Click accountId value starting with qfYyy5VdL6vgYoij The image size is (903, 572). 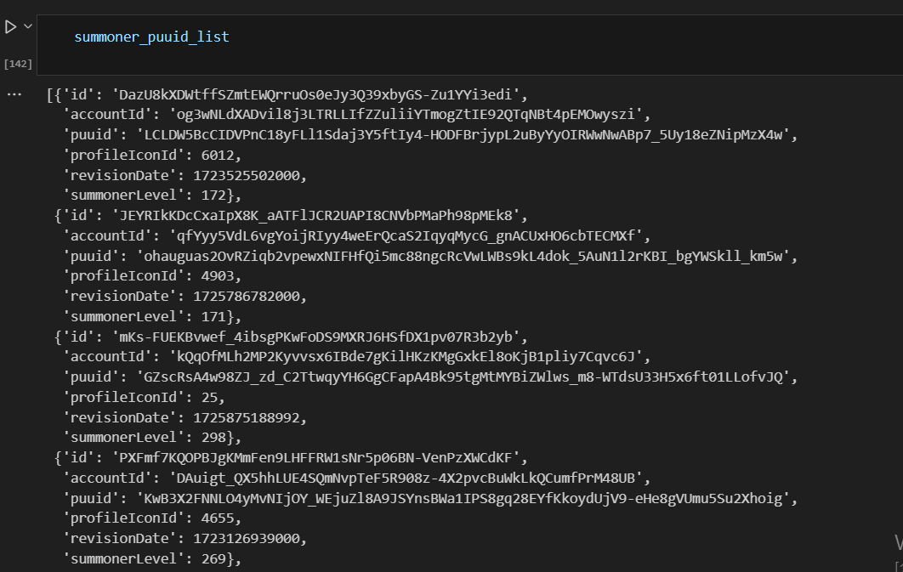(x=406, y=235)
